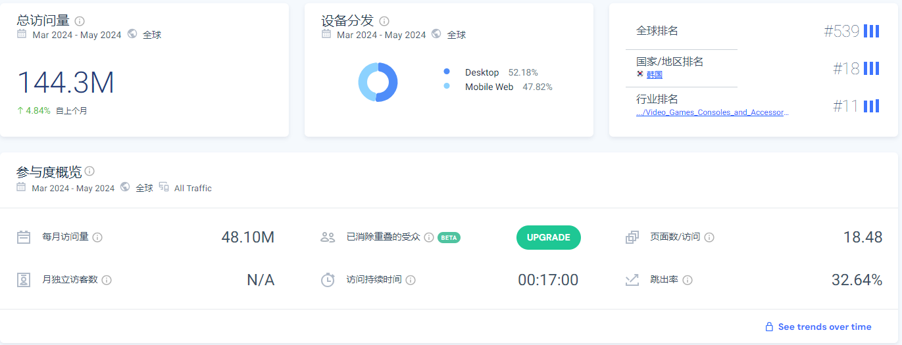This screenshot has height=345, width=902.
Task: Click info icon next to 总访问量
Action: pyautogui.click(x=80, y=21)
